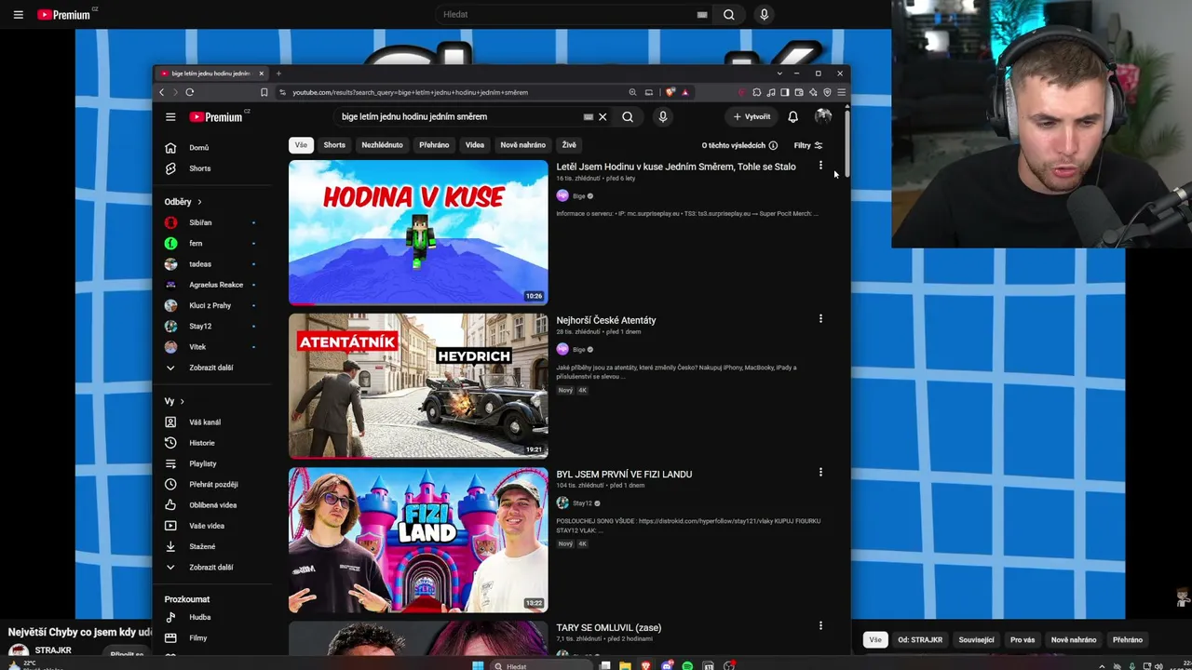Open more options for BYL JSEM PRVNÍ VE FIZI LANDU
This screenshot has width=1192, height=670.
click(x=820, y=473)
